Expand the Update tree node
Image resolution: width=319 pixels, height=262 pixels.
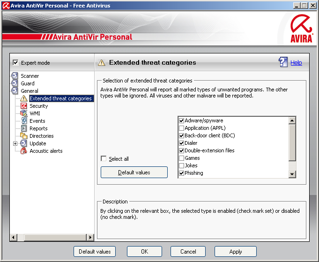click(x=15, y=143)
